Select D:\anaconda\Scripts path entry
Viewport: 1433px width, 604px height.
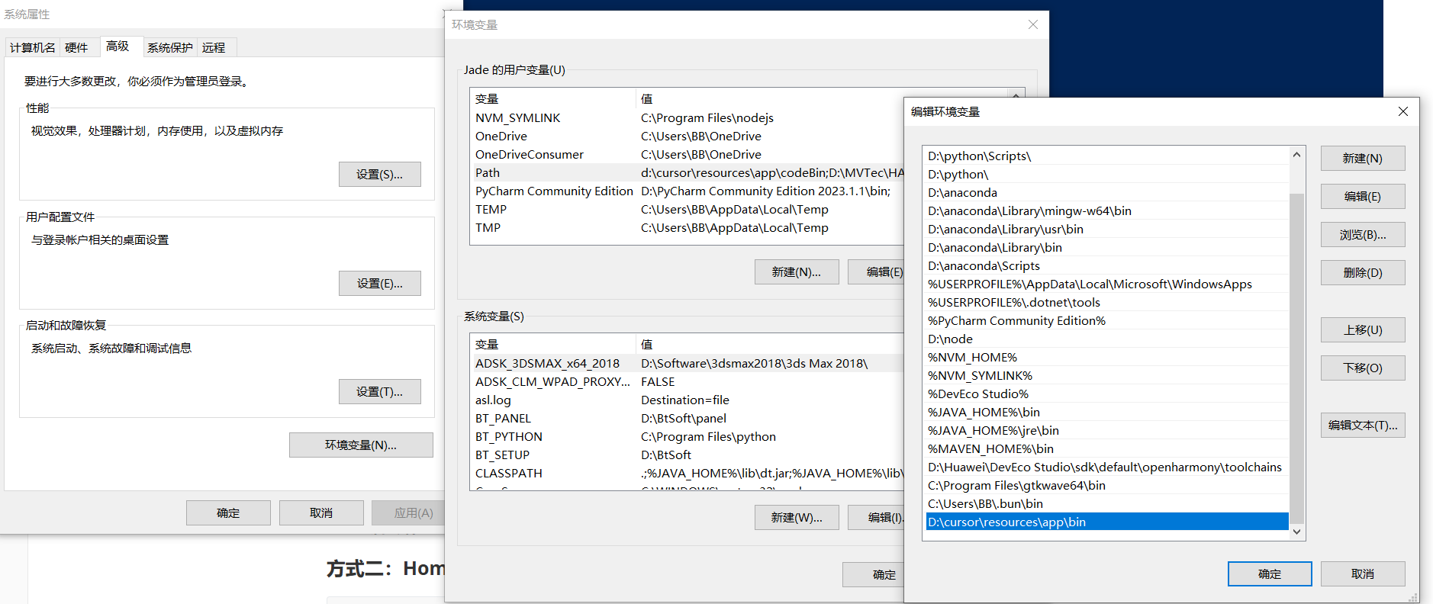tap(984, 266)
